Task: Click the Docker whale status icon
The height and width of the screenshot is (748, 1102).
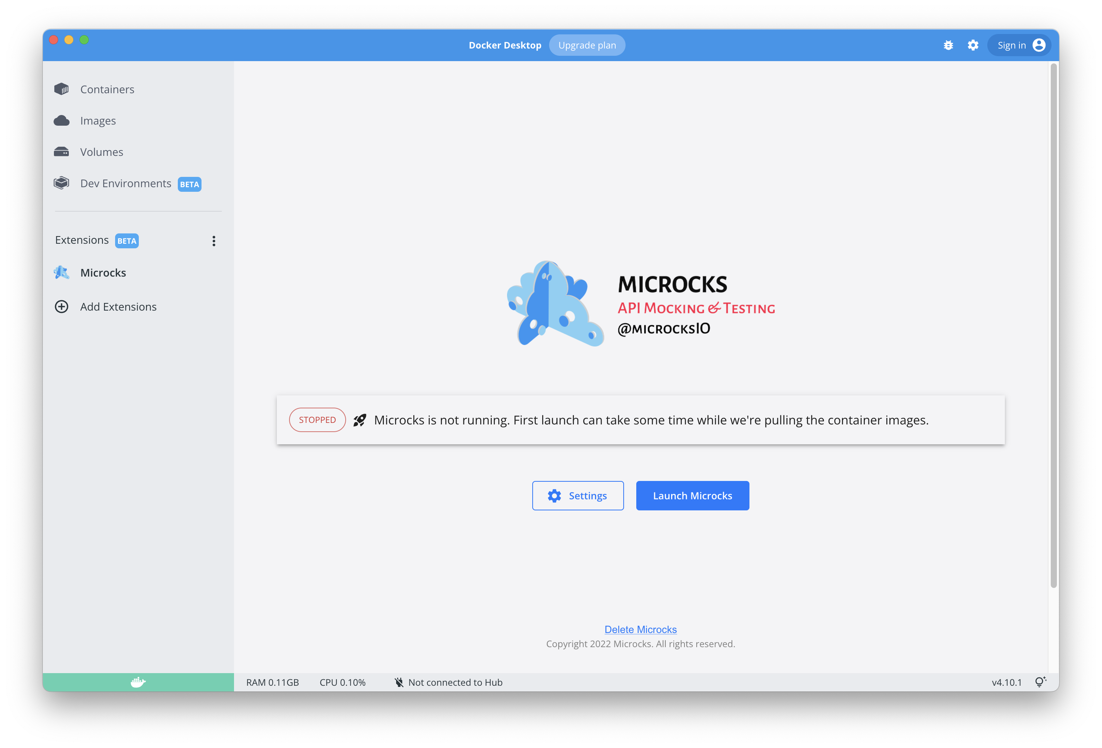Action: point(138,682)
